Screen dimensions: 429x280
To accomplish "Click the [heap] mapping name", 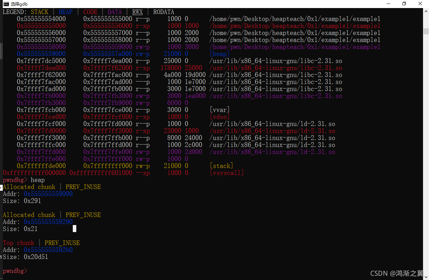I will (x=219, y=54).
